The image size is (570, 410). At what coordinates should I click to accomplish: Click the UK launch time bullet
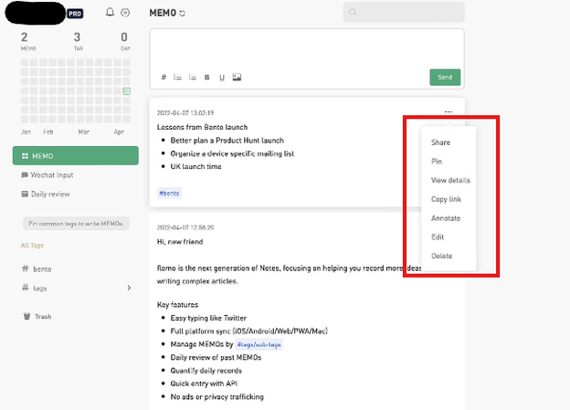(195, 166)
